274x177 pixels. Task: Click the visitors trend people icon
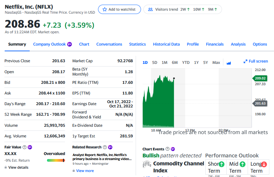150,9
